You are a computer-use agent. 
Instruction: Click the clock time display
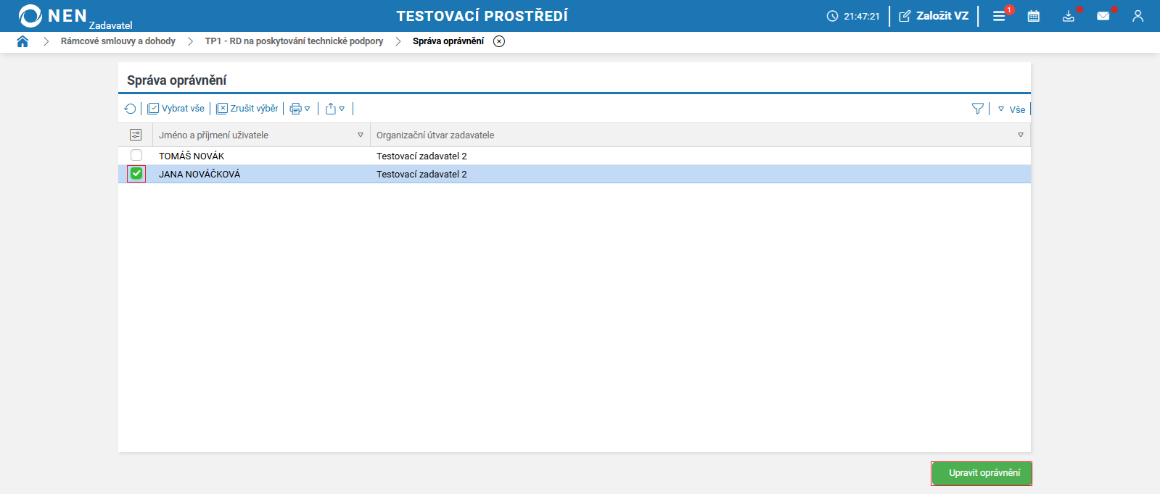pyautogui.click(x=853, y=16)
